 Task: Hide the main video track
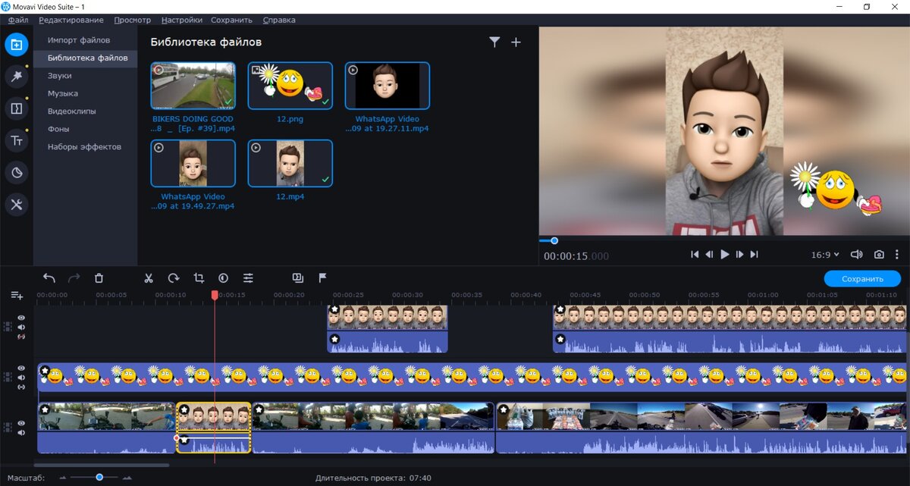click(x=21, y=423)
